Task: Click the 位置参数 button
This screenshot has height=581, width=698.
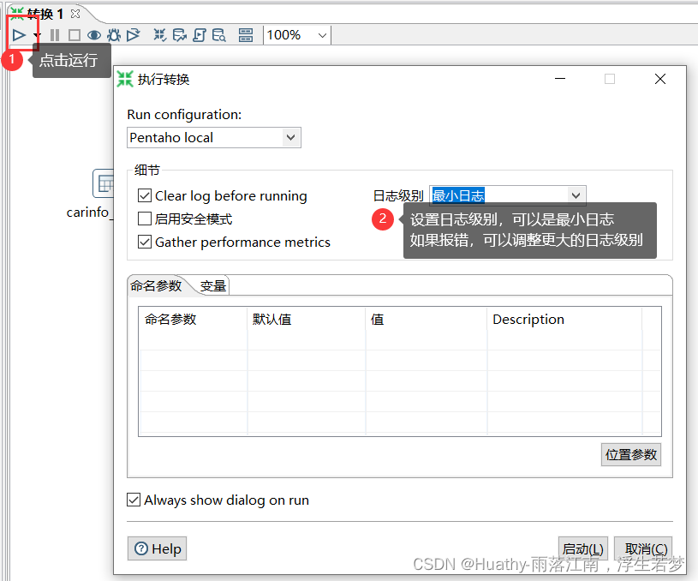Action: click(x=631, y=454)
